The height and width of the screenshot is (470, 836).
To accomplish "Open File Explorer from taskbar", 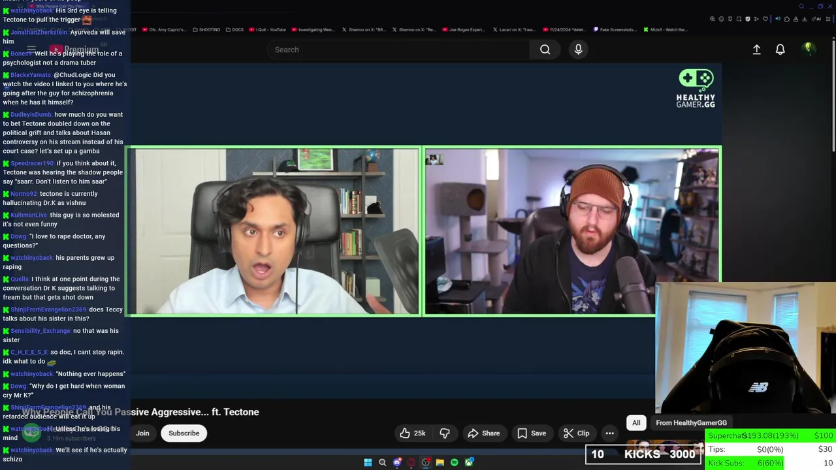I will [440, 462].
